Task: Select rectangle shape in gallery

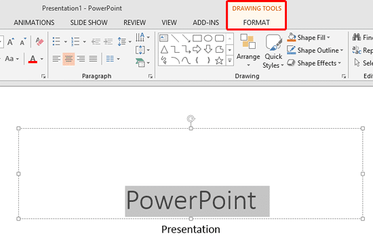Action: pos(197,38)
